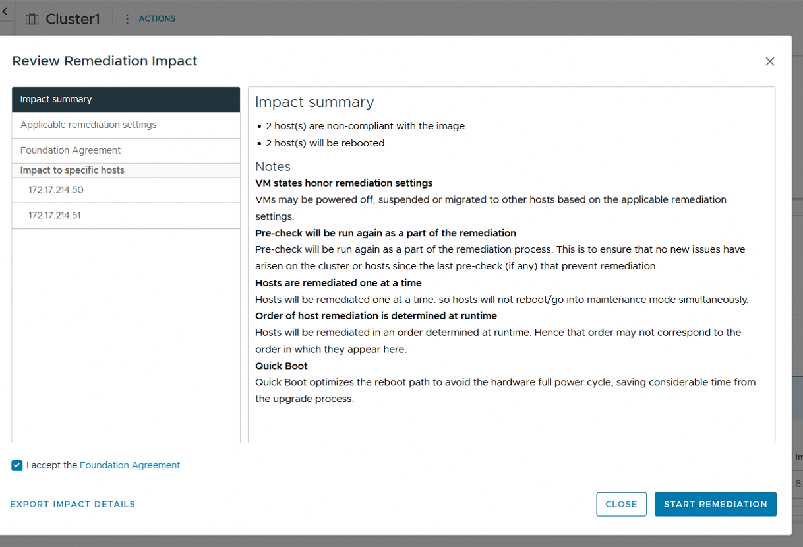Show impact for host 172.17.214.50
This screenshot has height=547, width=803.
(56, 190)
